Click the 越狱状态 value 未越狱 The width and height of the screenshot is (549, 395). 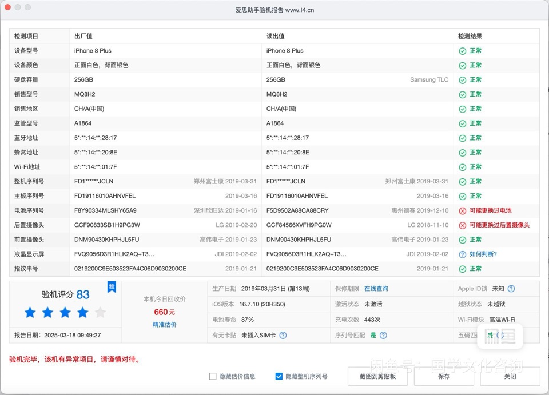pos(496,304)
